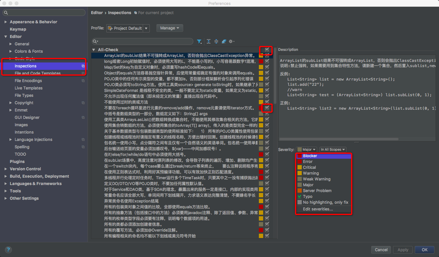Uncheck the foreach remove/add inspection checkbox
The image size is (439, 257).
coord(267,107)
